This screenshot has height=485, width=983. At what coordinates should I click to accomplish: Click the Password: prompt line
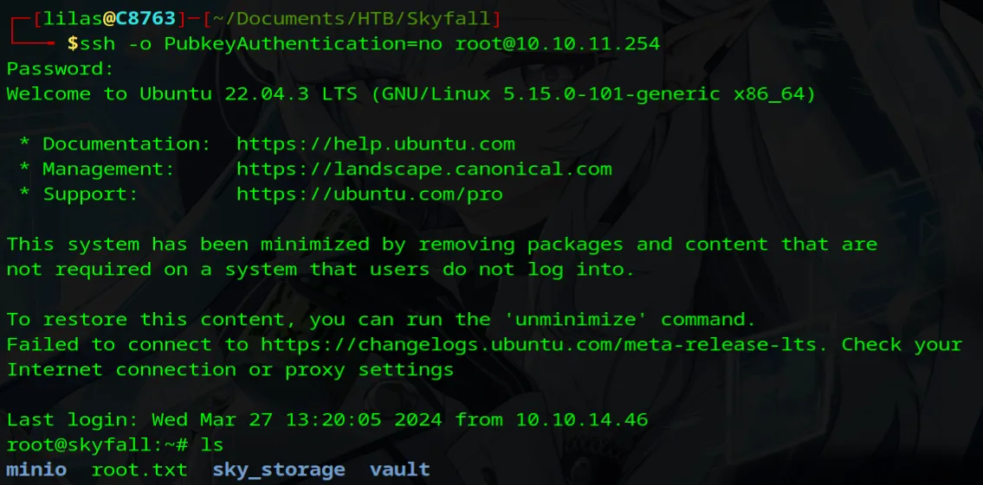pyautogui.click(x=60, y=69)
